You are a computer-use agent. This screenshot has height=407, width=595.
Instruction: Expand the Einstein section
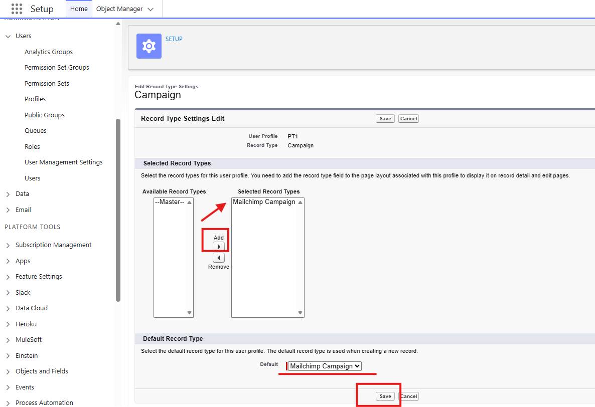tap(8, 356)
